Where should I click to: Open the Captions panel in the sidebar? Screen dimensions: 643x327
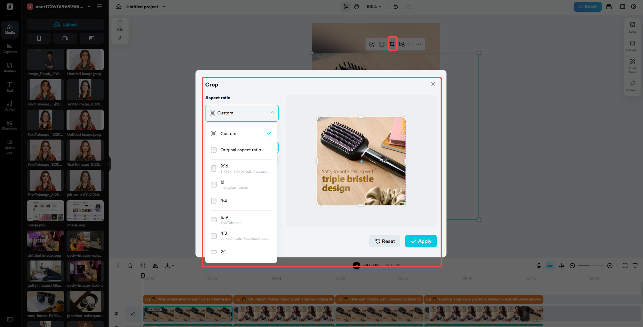[10, 48]
